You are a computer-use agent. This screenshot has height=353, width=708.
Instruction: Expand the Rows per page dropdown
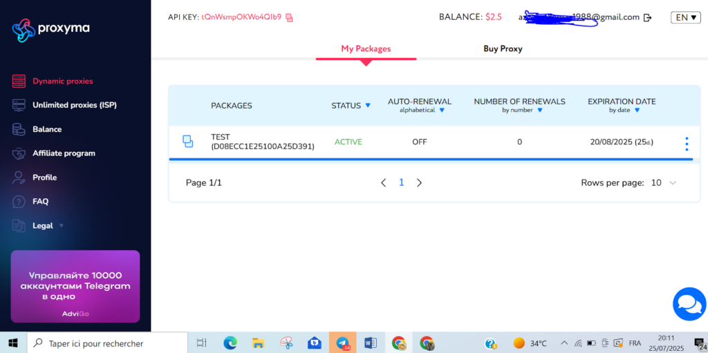(x=673, y=183)
